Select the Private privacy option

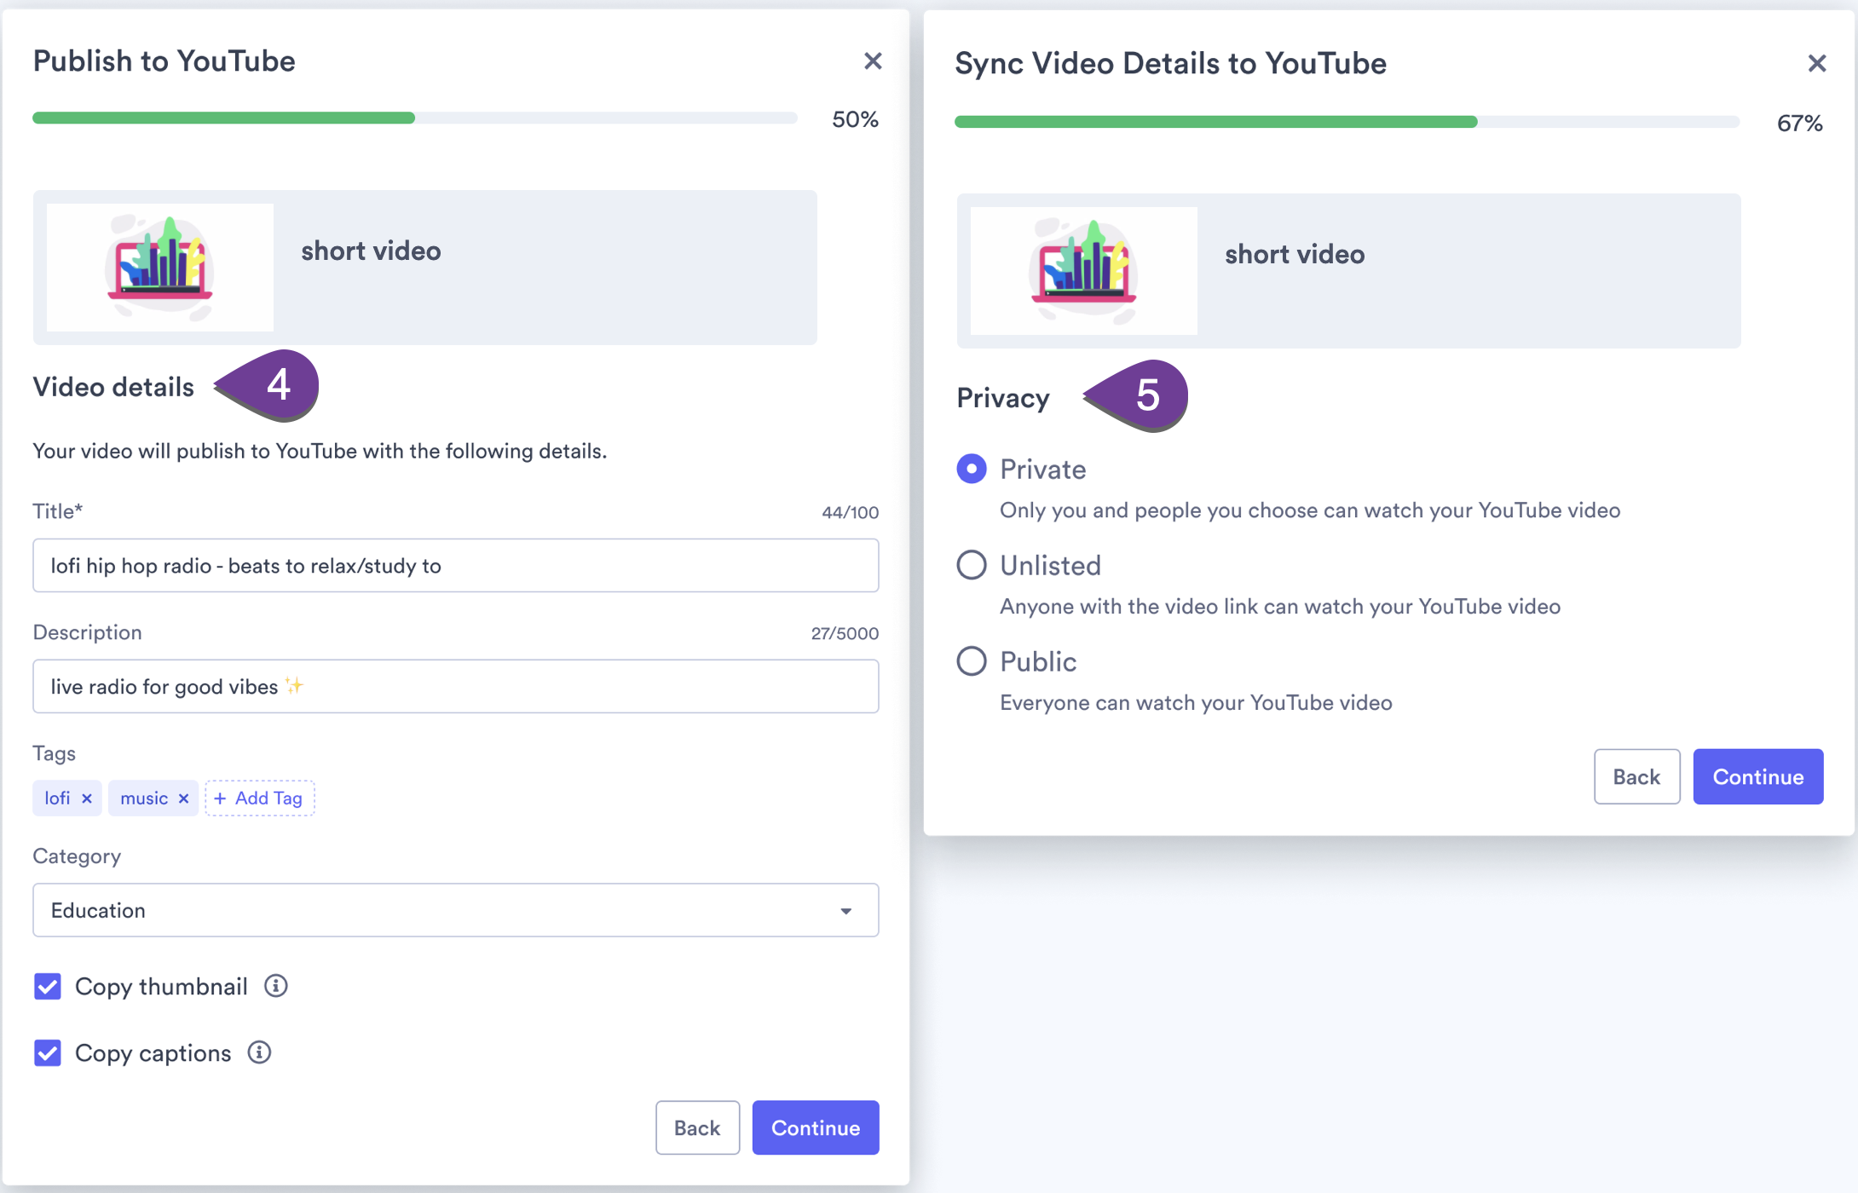click(x=971, y=469)
